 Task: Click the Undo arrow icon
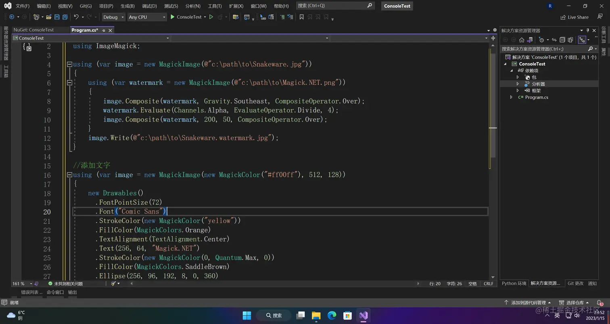tap(76, 17)
